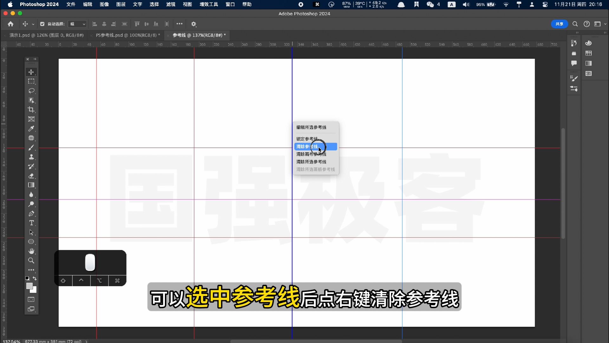The width and height of the screenshot is (609, 343).
Task: Select the Rectangular Marquee tool
Action: [31, 81]
